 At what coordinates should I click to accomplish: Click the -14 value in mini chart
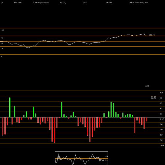point(106,156)
